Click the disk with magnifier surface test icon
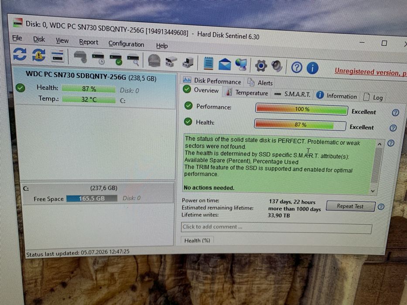Screen dimensions: 407x305 [133, 60]
